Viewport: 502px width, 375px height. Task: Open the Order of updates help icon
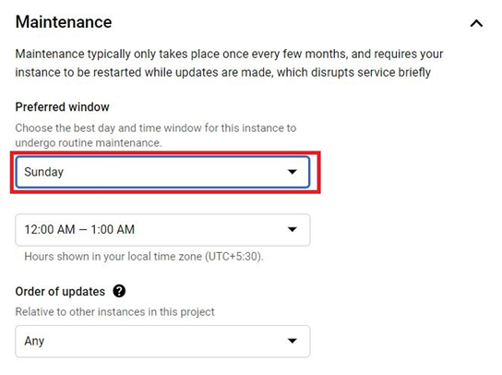click(119, 291)
